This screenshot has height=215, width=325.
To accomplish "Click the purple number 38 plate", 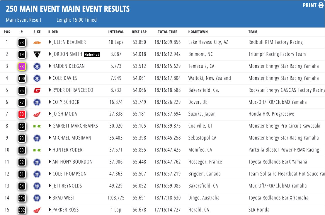I will tap(22, 66).
